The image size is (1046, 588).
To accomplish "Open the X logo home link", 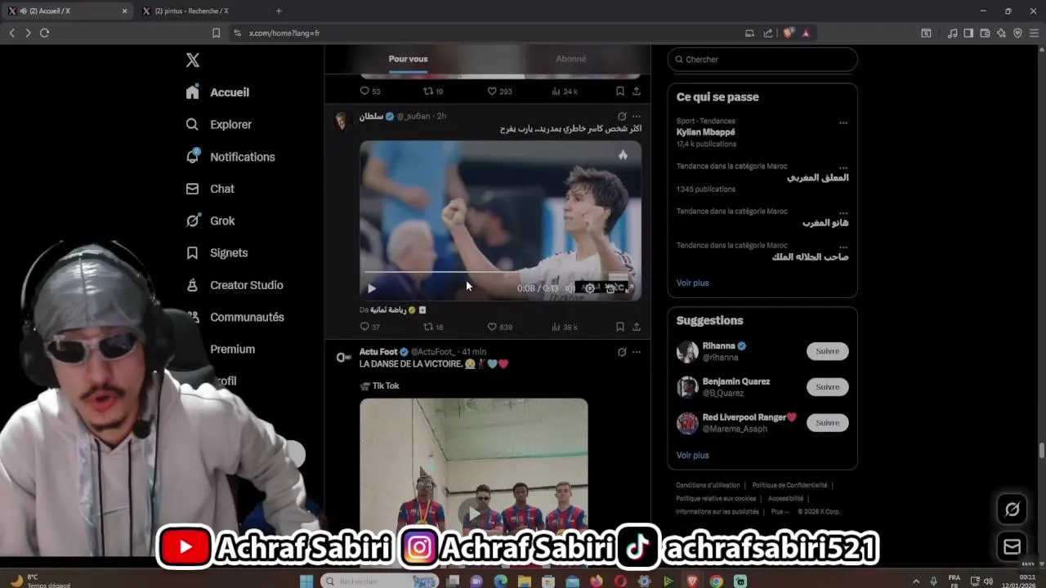I will [x=193, y=60].
